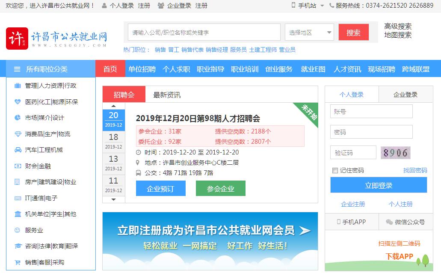The image size is (441, 273).
Task: Open 职业培训 in the navigation bar
Action: click(x=245, y=69)
